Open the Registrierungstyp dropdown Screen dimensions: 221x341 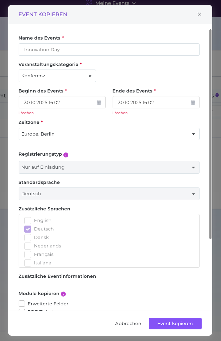point(109,167)
